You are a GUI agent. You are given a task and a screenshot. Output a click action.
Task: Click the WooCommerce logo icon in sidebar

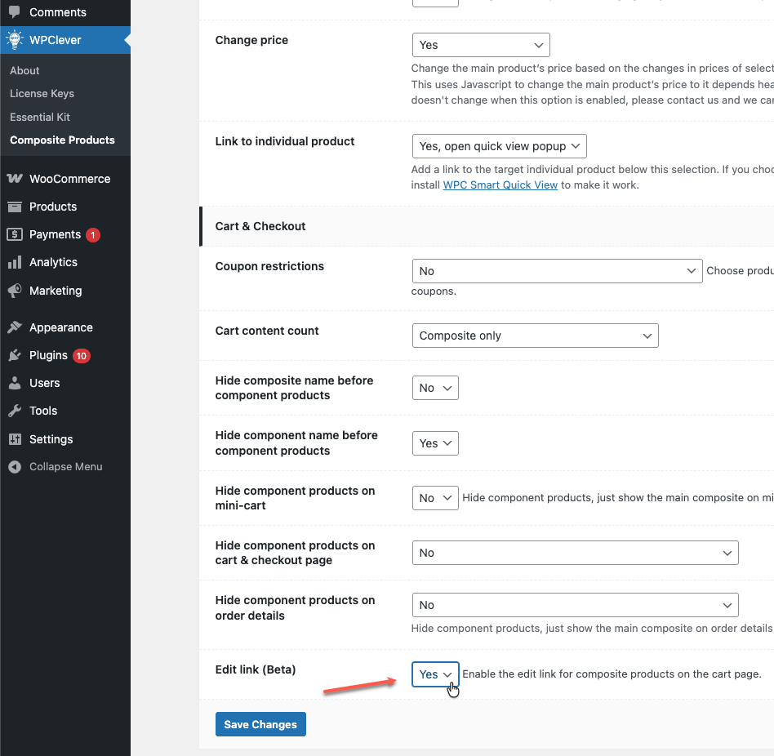(15, 179)
